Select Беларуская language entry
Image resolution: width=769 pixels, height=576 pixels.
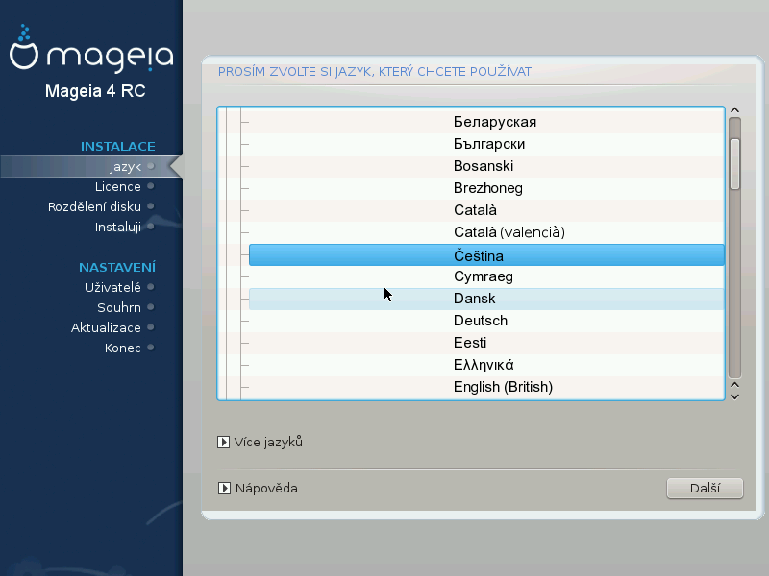(494, 122)
